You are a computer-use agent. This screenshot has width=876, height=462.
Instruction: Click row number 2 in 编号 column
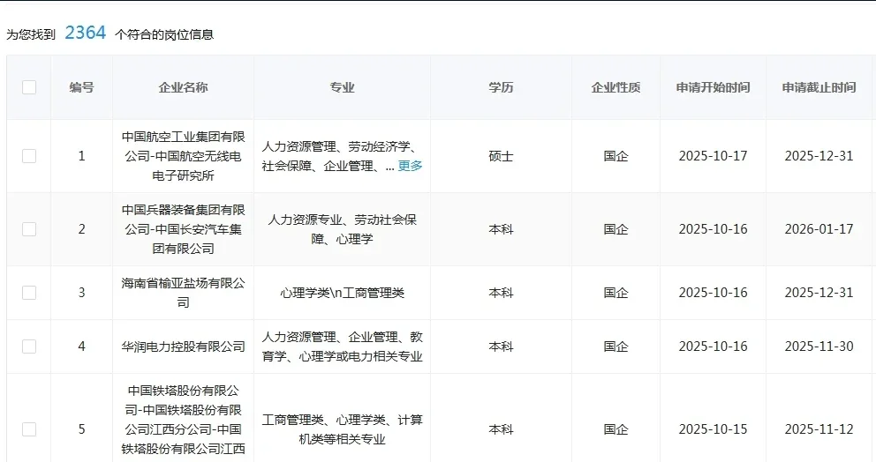81,228
